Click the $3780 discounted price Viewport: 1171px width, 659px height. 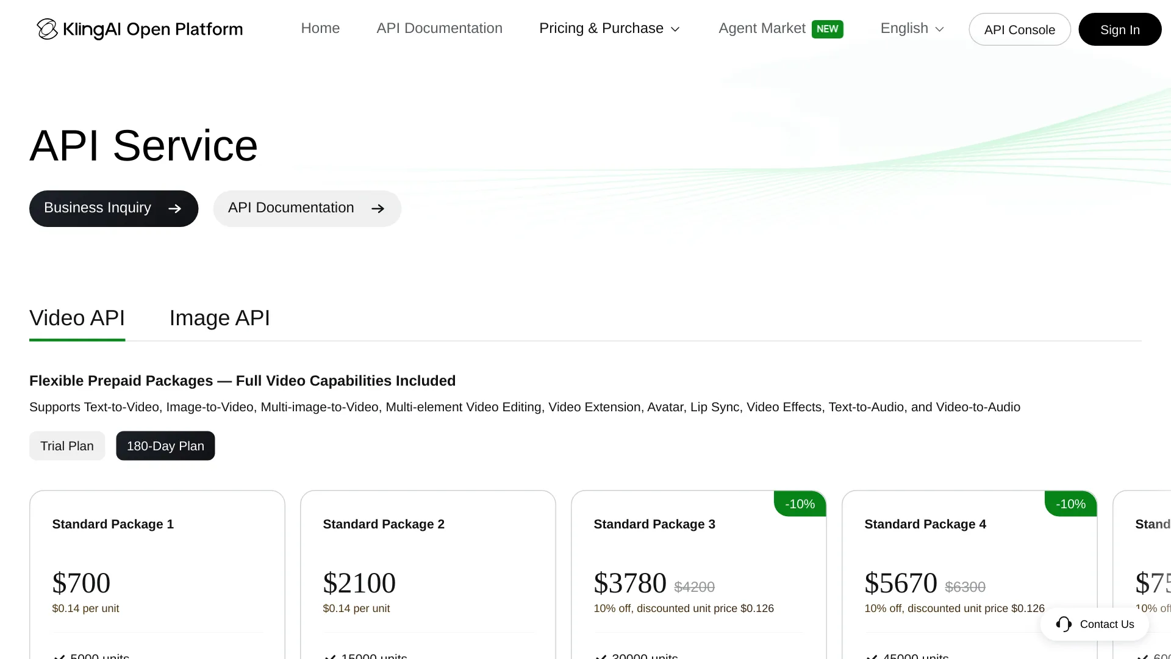click(x=630, y=583)
